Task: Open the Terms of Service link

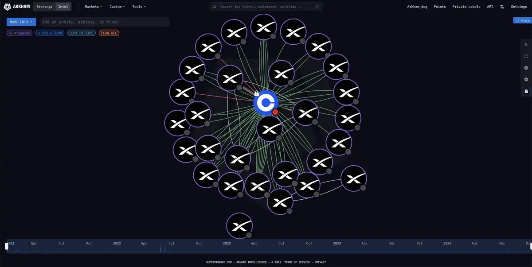Action: pos(297,262)
